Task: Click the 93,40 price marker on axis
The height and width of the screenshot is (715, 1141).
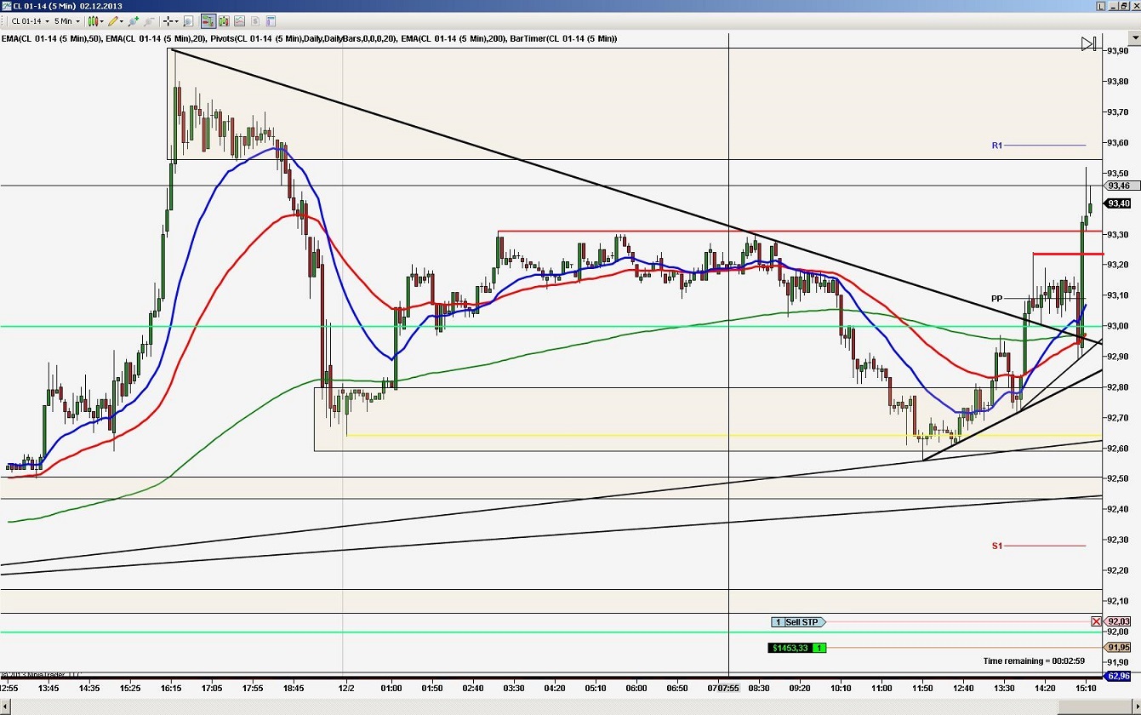Action: coord(1117,203)
